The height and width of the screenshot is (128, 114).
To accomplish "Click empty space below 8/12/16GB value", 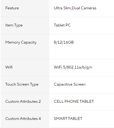I will (x=81, y=52).
